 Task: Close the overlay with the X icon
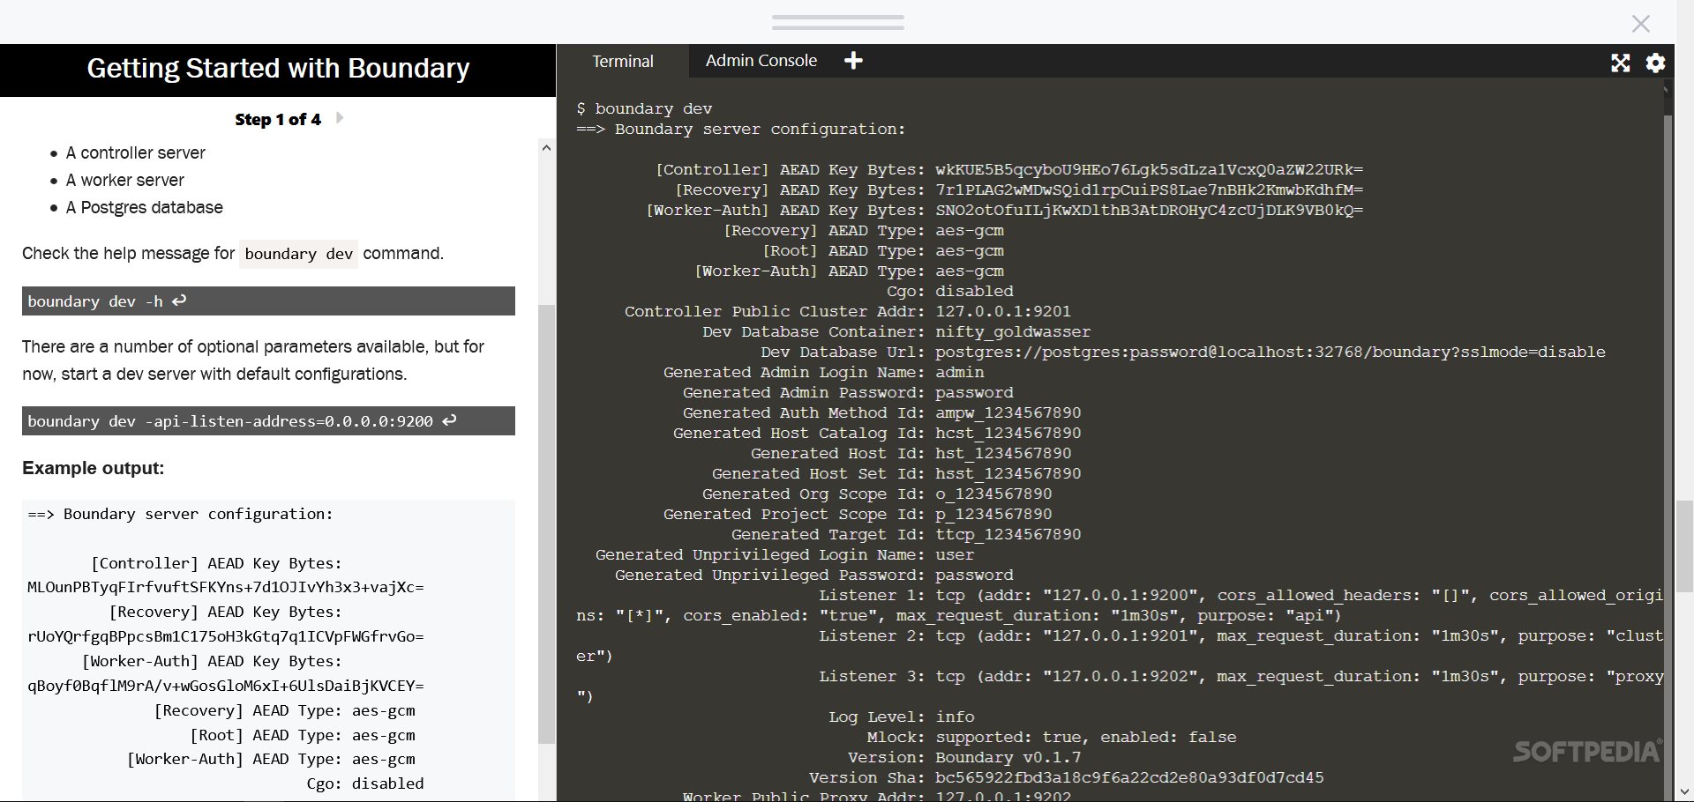(x=1641, y=24)
